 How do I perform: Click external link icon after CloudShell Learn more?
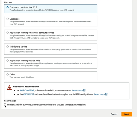point(84,90)
